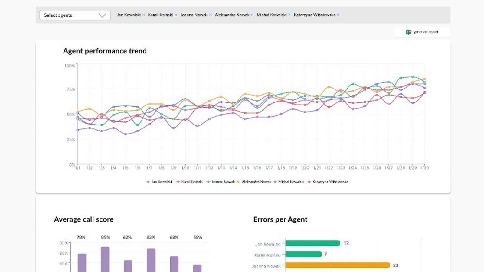
Task: Click the 85% average call score bar
Action: click(x=105, y=259)
